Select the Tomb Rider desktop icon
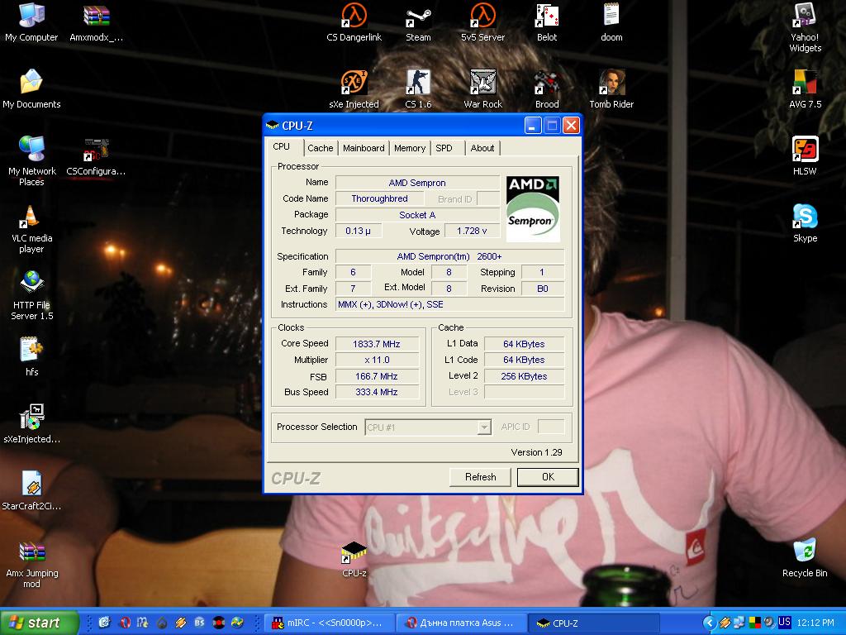Screen dimensions: 846x635 click(x=611, y=84)
